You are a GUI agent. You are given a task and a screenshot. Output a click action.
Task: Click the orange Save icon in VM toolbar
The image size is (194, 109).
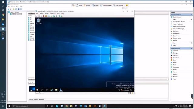tap(46, 16)
